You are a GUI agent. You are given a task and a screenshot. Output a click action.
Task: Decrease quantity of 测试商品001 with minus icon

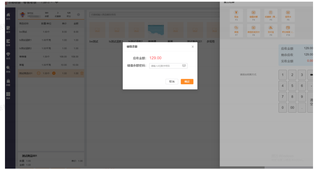click(x=39, y=73)
